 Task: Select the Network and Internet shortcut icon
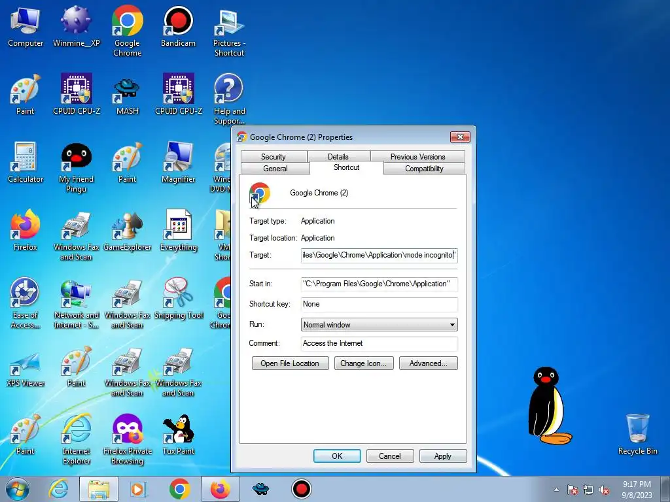76,303
